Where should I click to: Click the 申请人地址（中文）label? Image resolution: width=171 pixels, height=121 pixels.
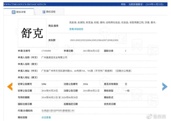coord(28,71)
